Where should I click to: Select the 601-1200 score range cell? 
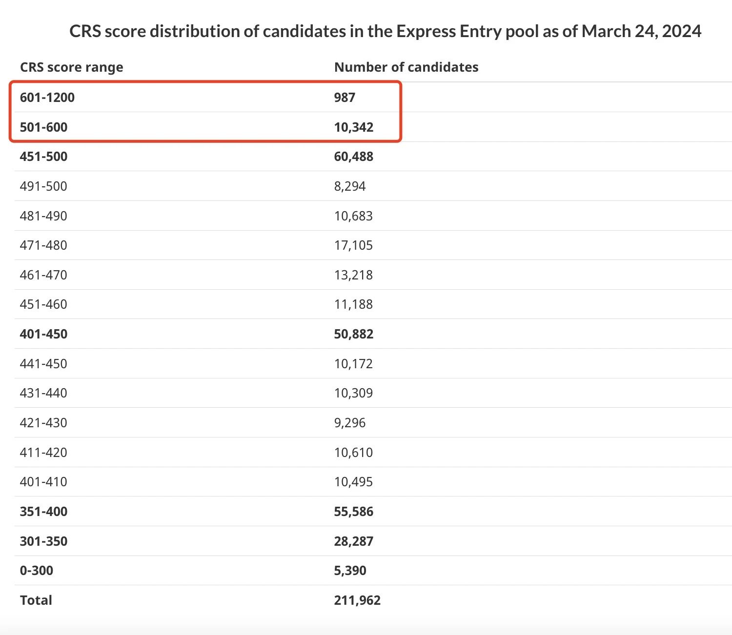tap(47, 98)
